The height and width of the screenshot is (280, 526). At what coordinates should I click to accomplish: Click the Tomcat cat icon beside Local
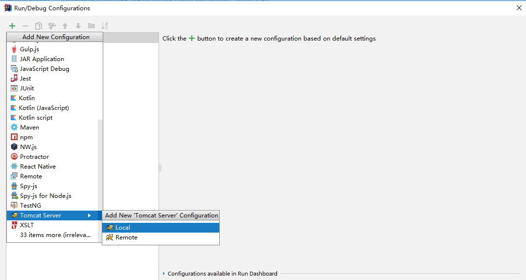coord(110,228)
